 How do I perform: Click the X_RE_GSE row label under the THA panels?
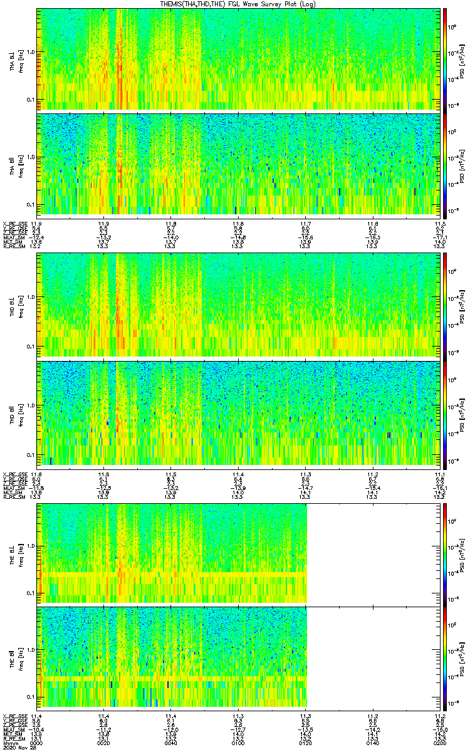point(15,224)
